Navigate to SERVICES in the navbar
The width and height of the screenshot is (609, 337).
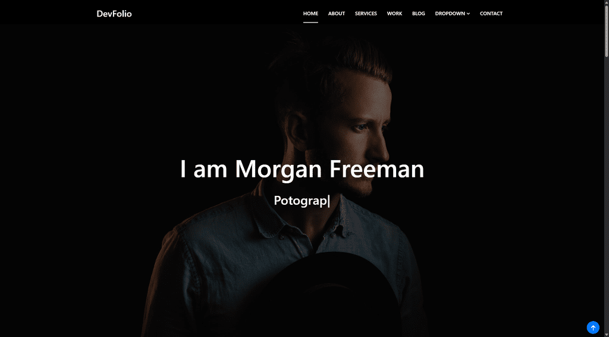click(366, 14)
